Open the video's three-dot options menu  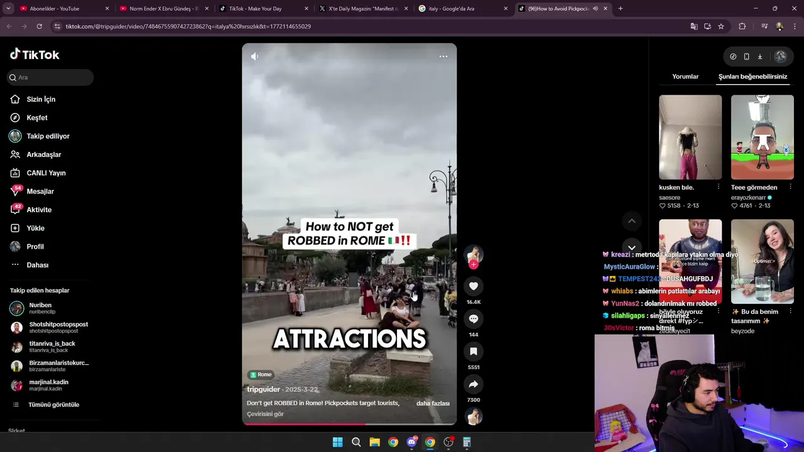coord(443,56)
